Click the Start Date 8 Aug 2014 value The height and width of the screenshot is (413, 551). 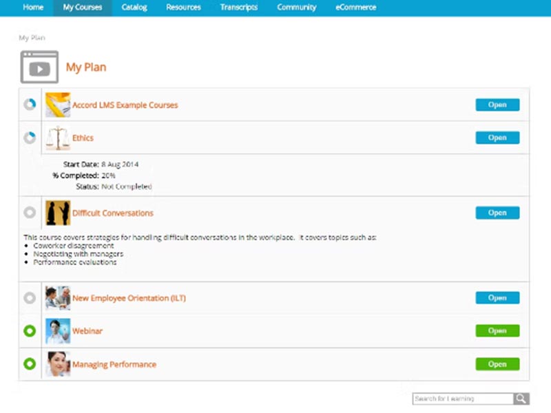(120, 164)
